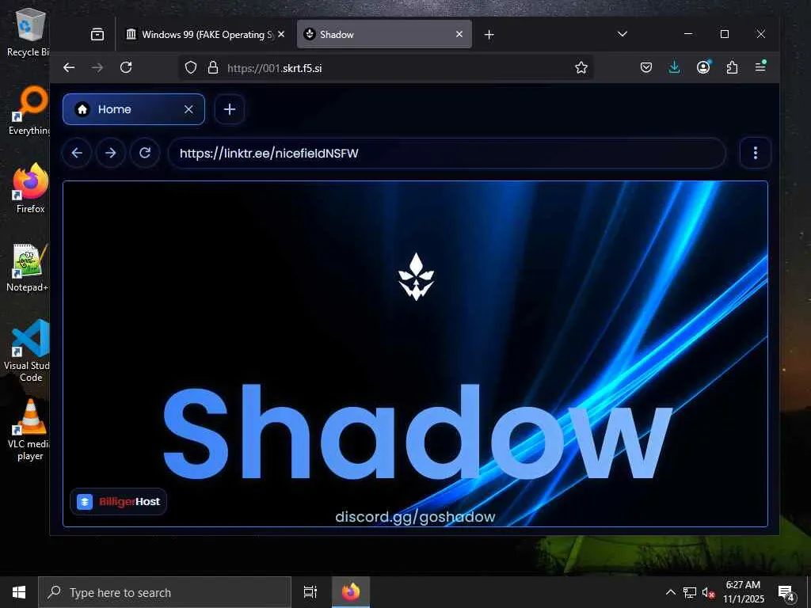Viewport: 811px width, 608px height.
Task: Click the Type here to search box
Action: [x=165, y=592]
